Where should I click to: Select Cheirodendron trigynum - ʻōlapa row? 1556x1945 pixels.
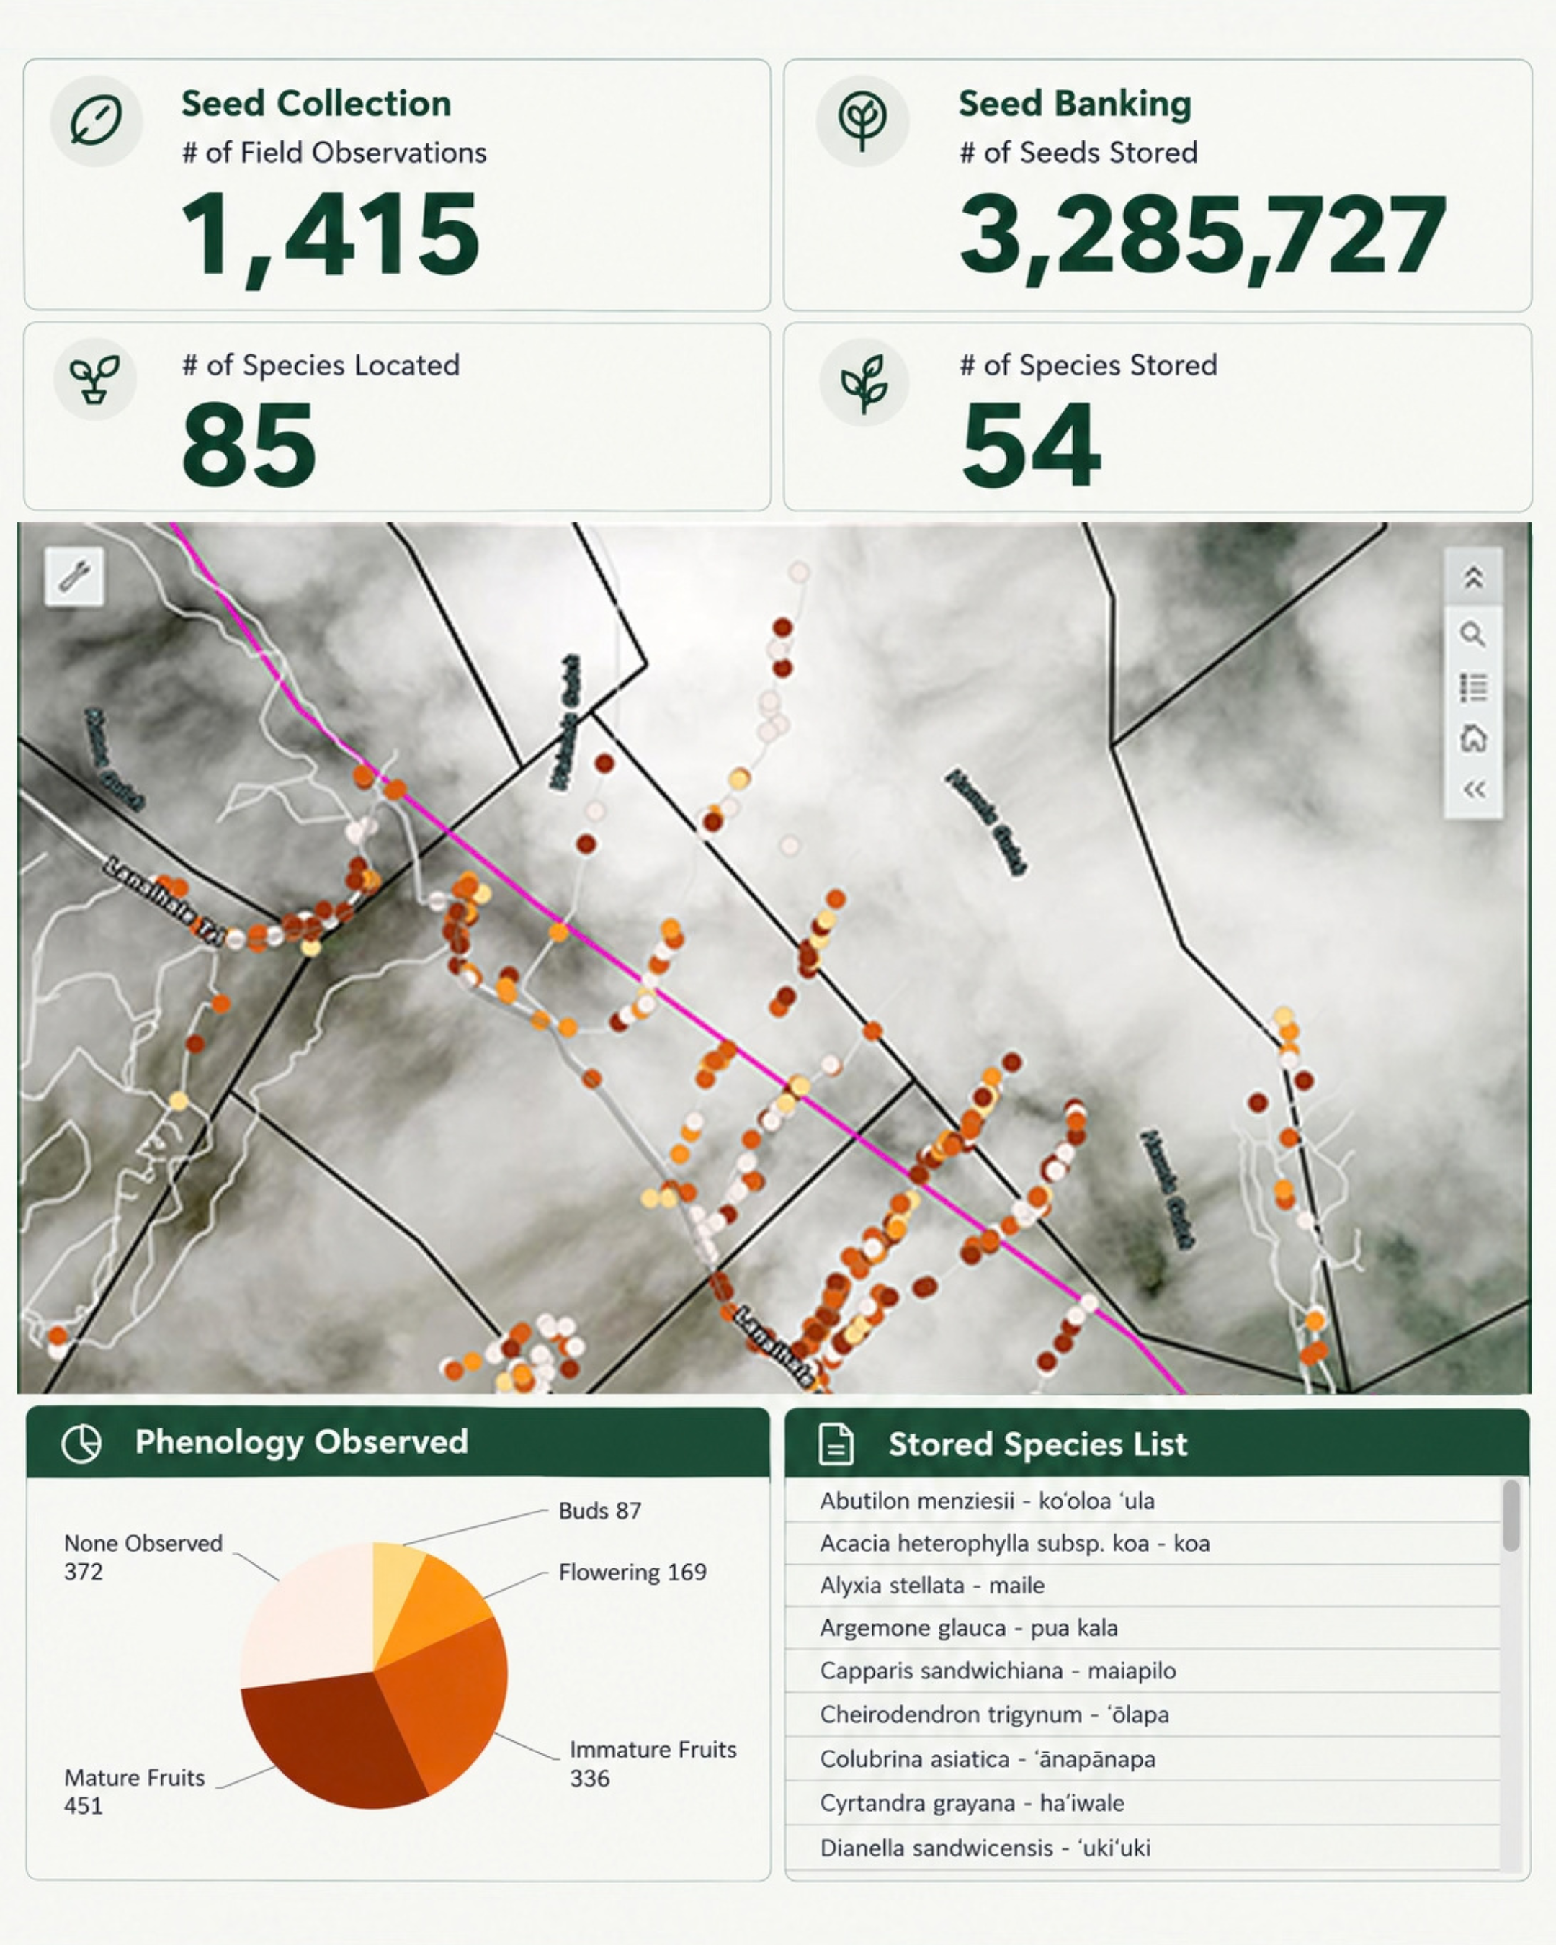click(x=1142, y=1714)
